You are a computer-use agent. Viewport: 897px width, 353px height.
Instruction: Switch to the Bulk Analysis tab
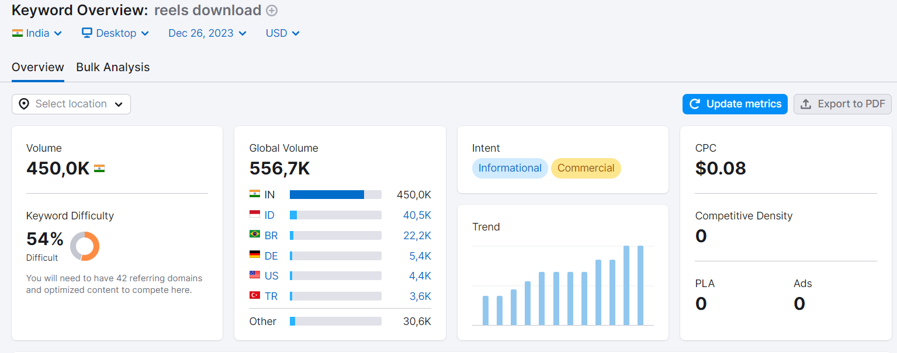[x=113, y=67]
